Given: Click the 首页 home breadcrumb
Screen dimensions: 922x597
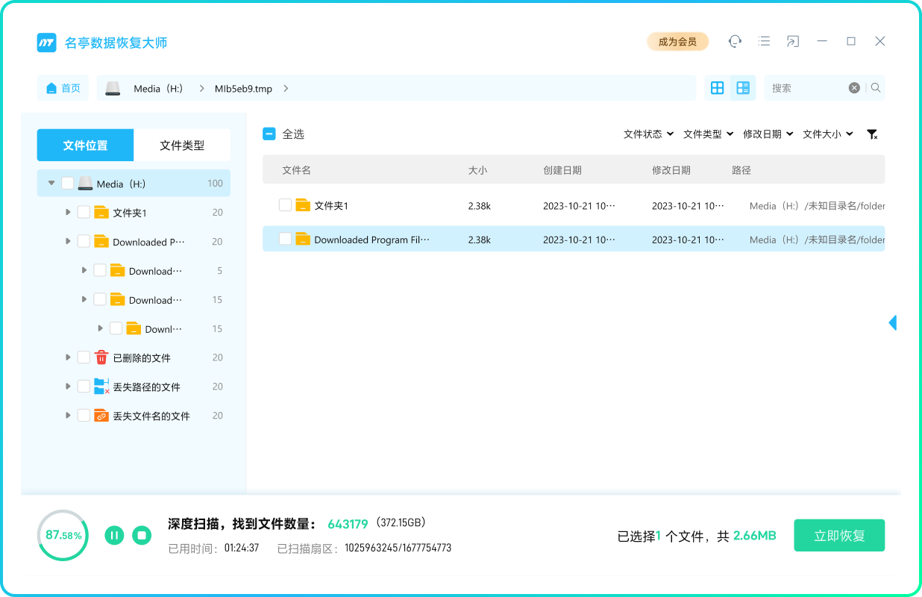Looking at the screenshot, I should click(x=63, y=88).
